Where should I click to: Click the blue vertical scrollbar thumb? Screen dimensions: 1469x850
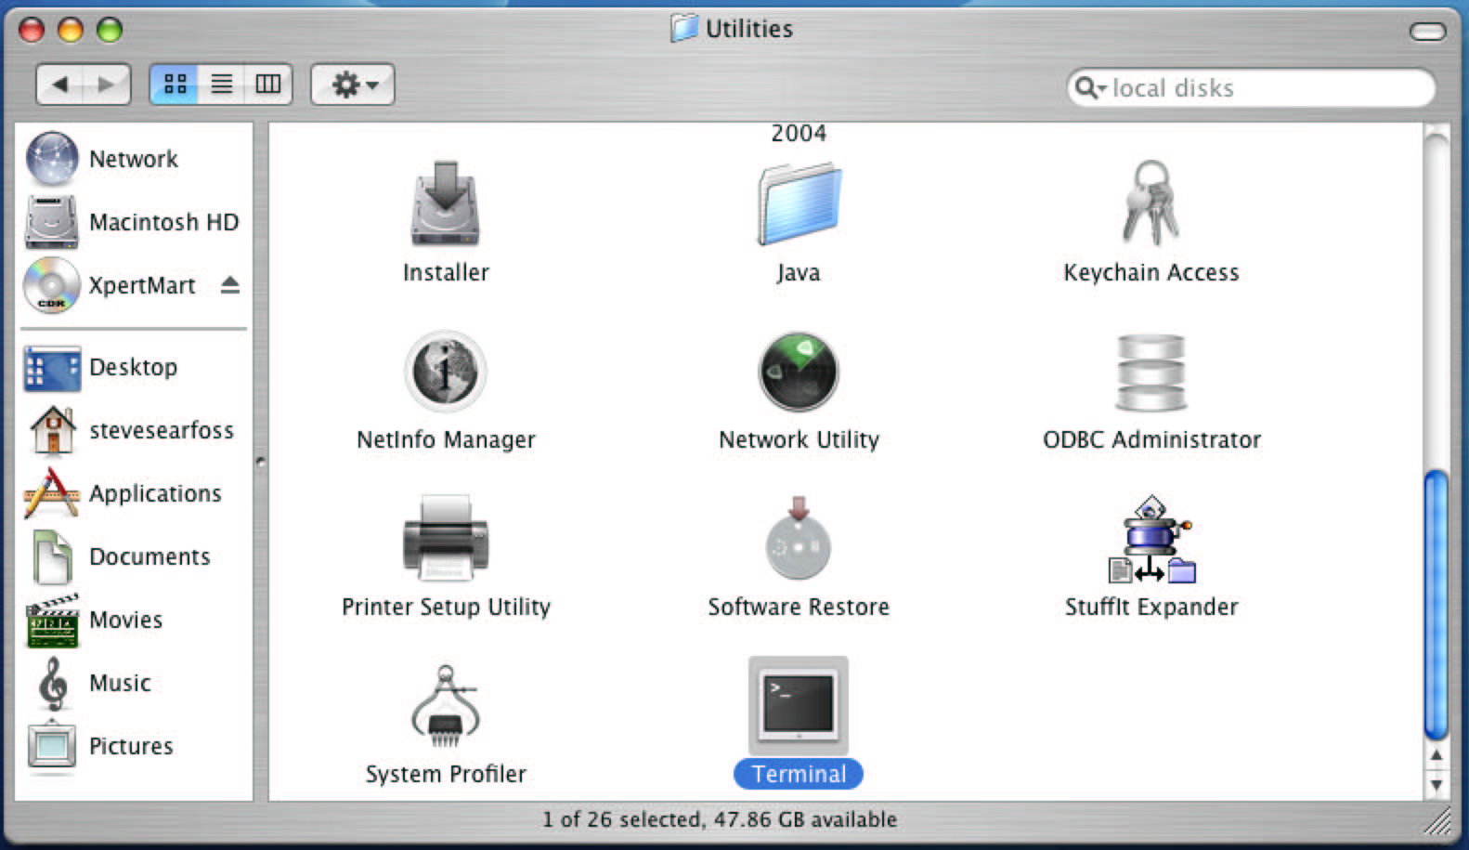[1436, 604]
